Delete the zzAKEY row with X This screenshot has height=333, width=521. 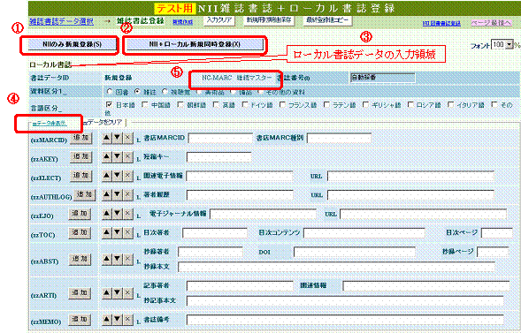pyautogui.click(x=127, y=157)
